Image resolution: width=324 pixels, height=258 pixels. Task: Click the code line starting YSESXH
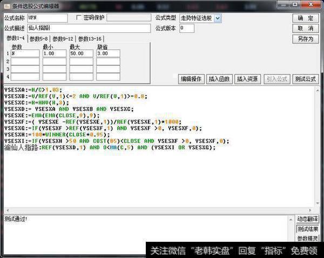pyautogui.click(x=57, y=135)
